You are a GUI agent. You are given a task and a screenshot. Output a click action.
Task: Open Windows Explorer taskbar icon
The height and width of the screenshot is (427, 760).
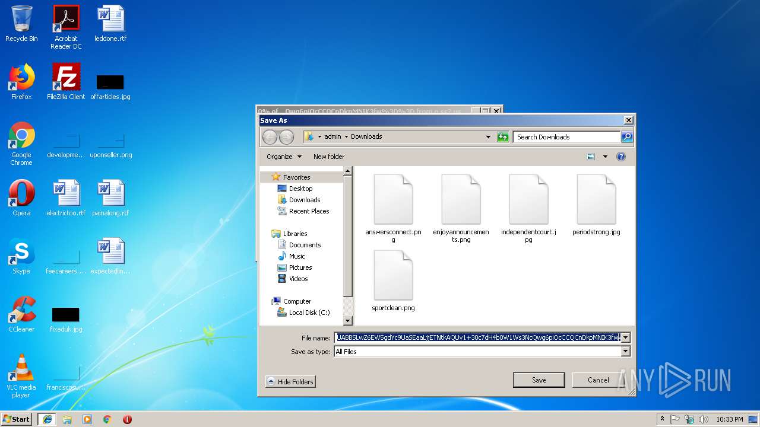point(67,419)
